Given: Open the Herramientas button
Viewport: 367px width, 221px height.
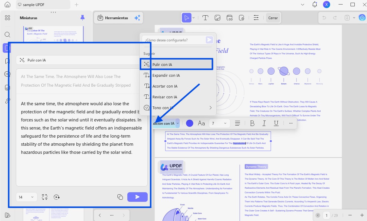Looking at the screenshot, I should click(113, 18).
